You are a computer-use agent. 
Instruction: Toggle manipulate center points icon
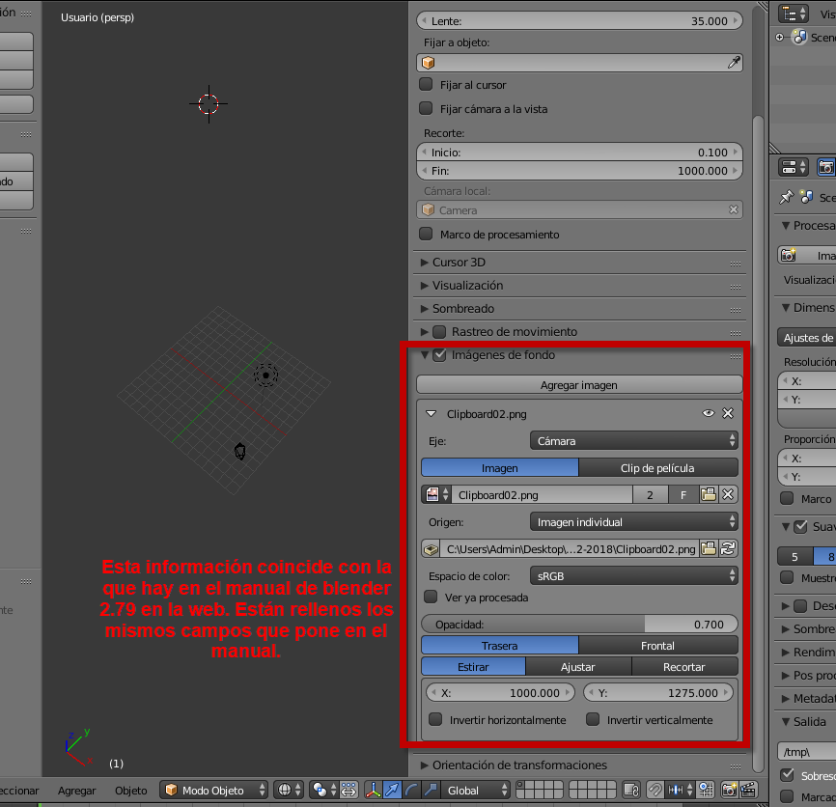click(x=348, y=790)
